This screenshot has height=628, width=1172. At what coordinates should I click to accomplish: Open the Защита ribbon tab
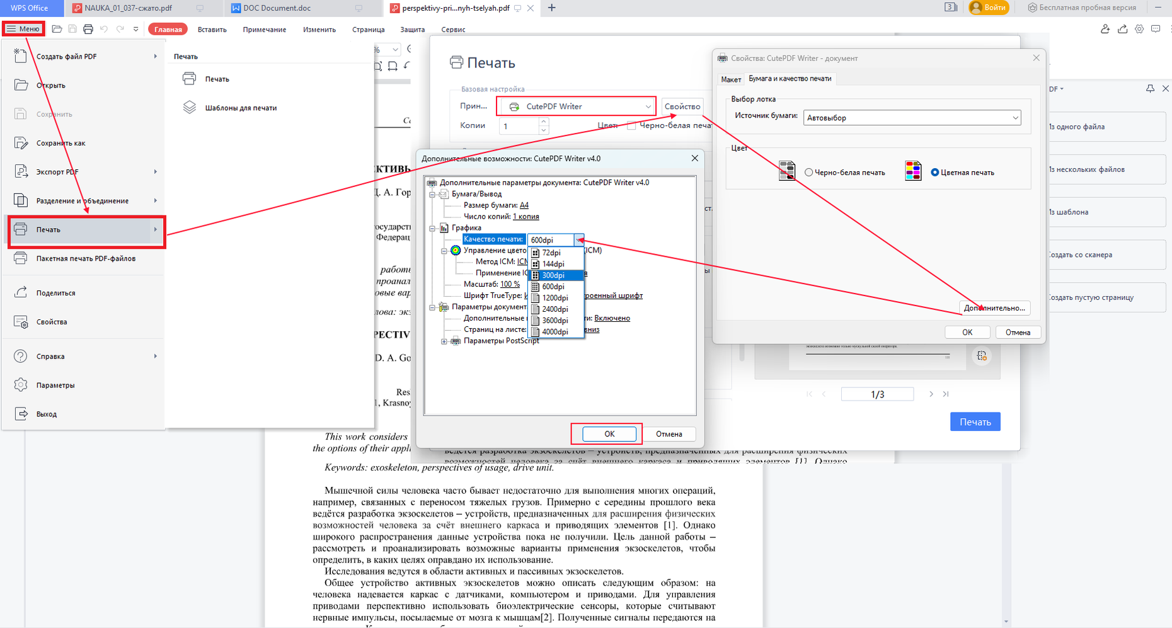coord(413,30)
